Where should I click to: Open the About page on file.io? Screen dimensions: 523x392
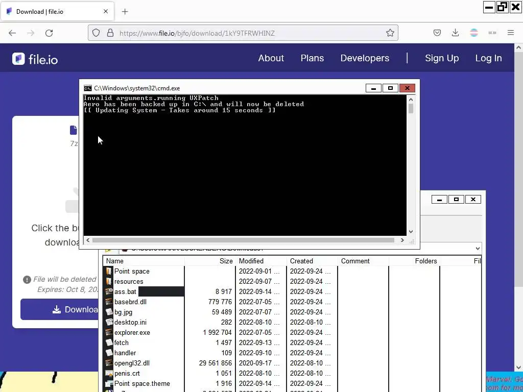point(271,58)
